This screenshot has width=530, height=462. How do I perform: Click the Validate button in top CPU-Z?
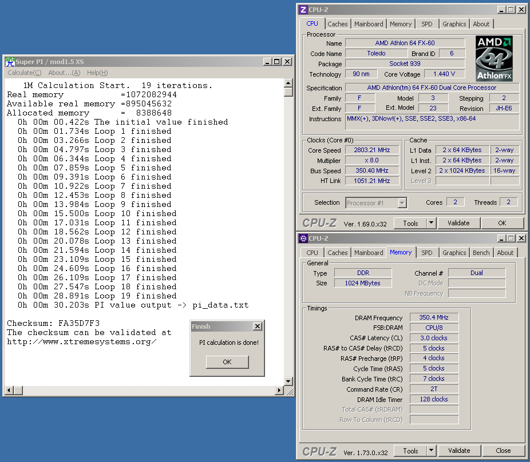tap(458, 223)
